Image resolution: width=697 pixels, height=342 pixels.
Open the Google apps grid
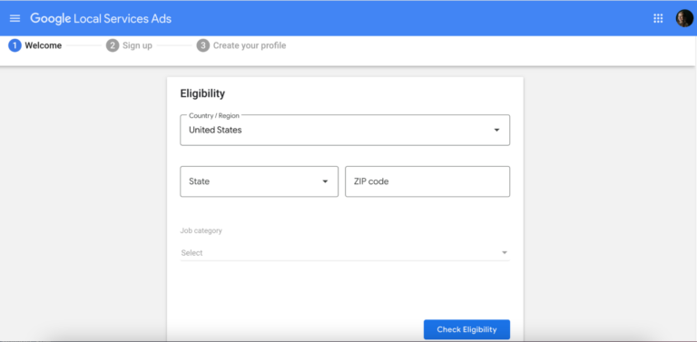(658, 18)
